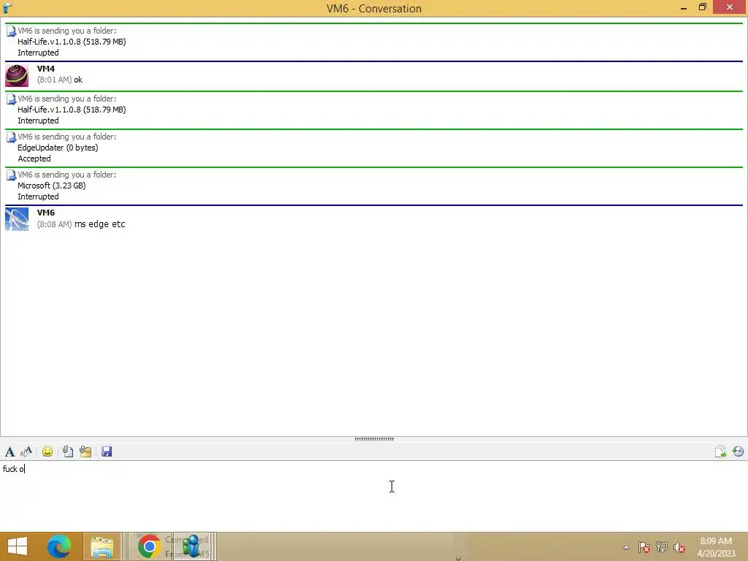
Task: Click the muted volume tray icon
Action: pos(679,547)
